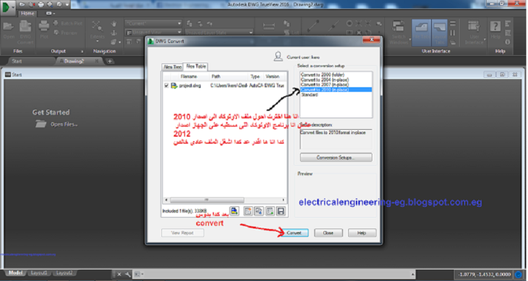Screen dimensions: 528x281
Task: Click the Help button in DWG Convert dialog
Action: coord(362,233)
